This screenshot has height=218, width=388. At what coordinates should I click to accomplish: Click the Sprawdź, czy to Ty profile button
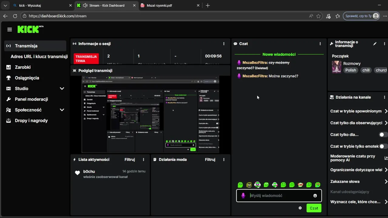tap(362, 16)
